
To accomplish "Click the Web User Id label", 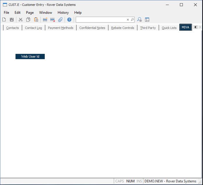I will [30, 56].
